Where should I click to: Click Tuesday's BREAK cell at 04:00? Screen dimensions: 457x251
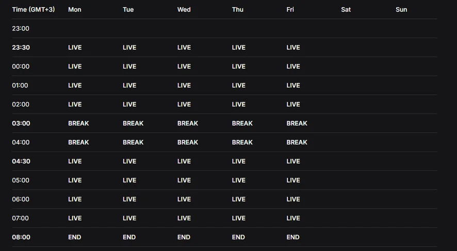[x=133, y=142]
